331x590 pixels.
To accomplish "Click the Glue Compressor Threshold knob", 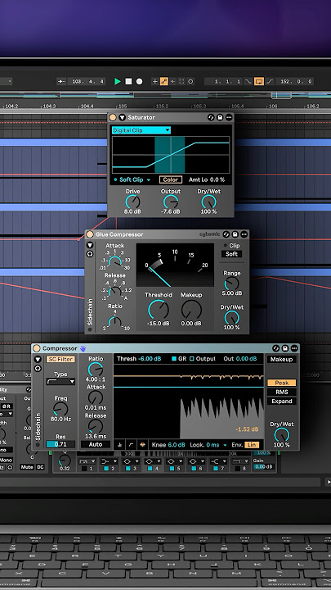I will click(158, 309).
